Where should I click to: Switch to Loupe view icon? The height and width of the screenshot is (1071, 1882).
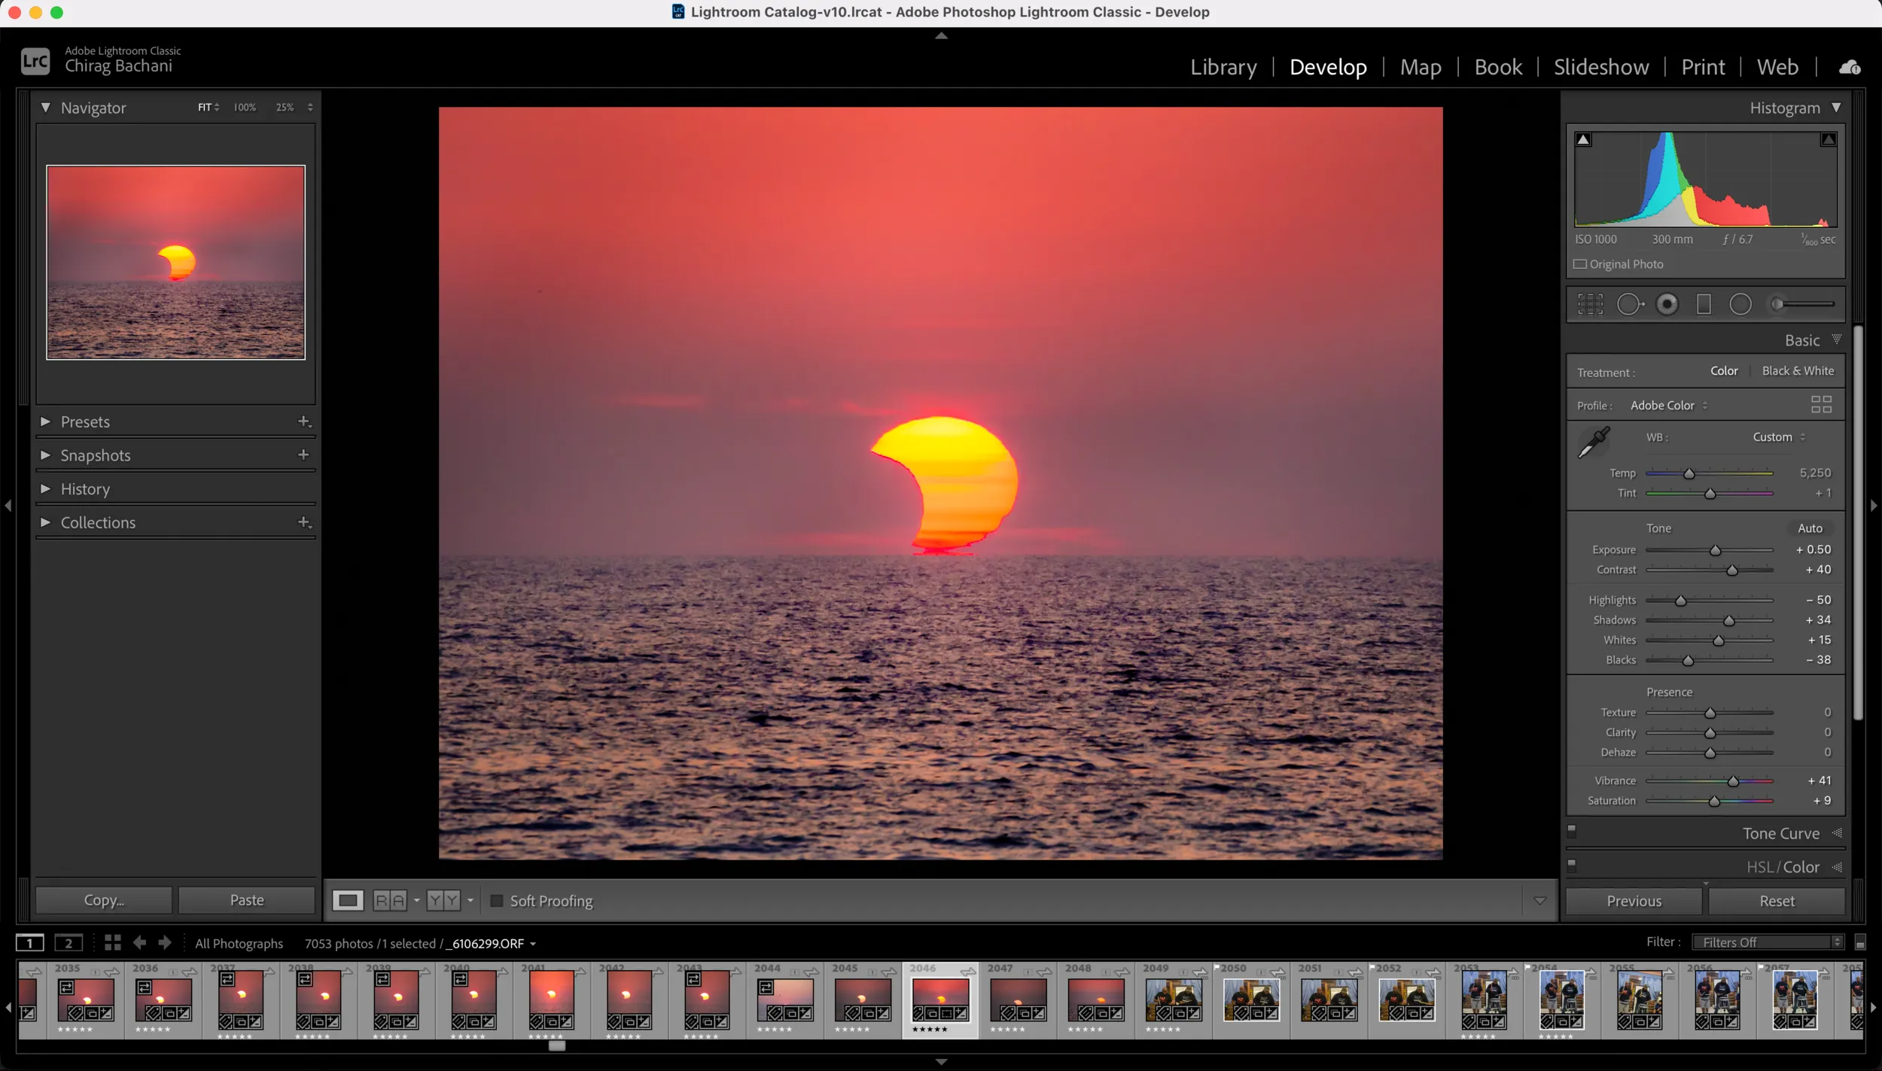coord(348,900)
